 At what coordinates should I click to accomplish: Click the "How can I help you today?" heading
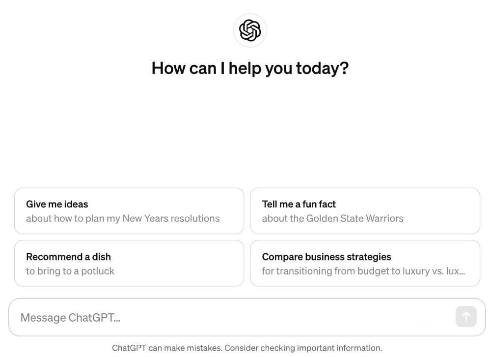pyautogui.click(x=250, y=68)
